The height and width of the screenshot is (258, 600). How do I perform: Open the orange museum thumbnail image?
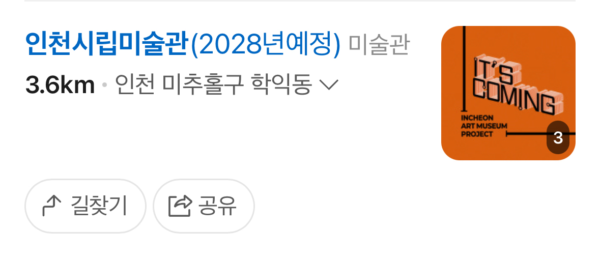pos(508,93)
